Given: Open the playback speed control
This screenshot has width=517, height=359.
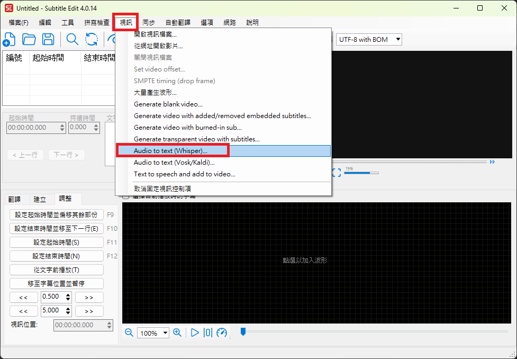Looking at the screenshot, I should click(222, 333).
